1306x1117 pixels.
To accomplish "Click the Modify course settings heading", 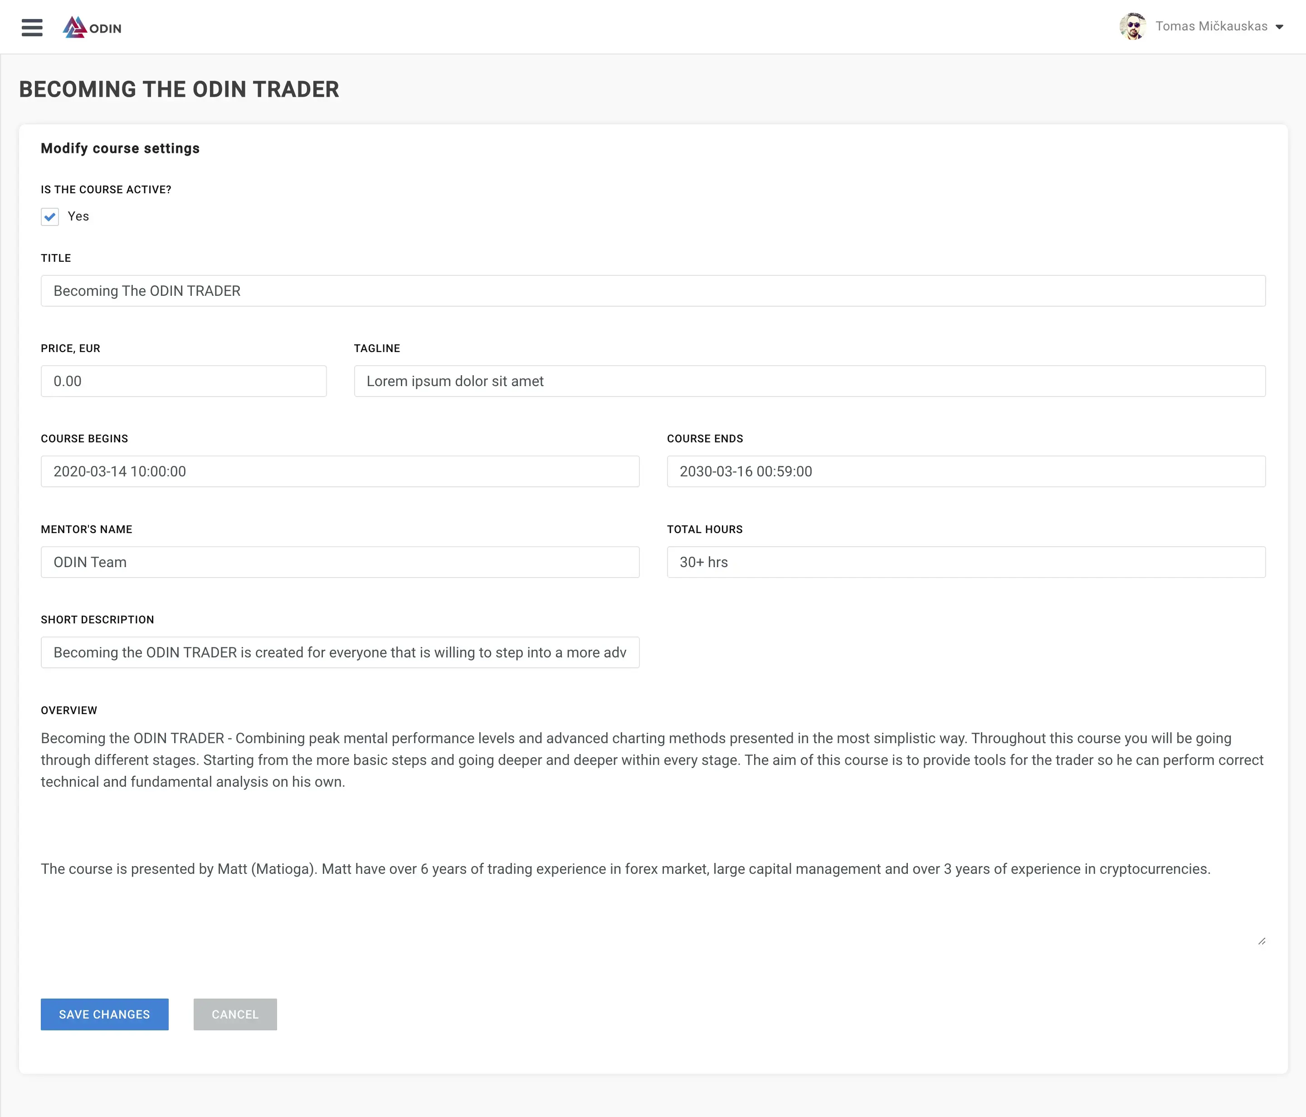I will (120, 148).
